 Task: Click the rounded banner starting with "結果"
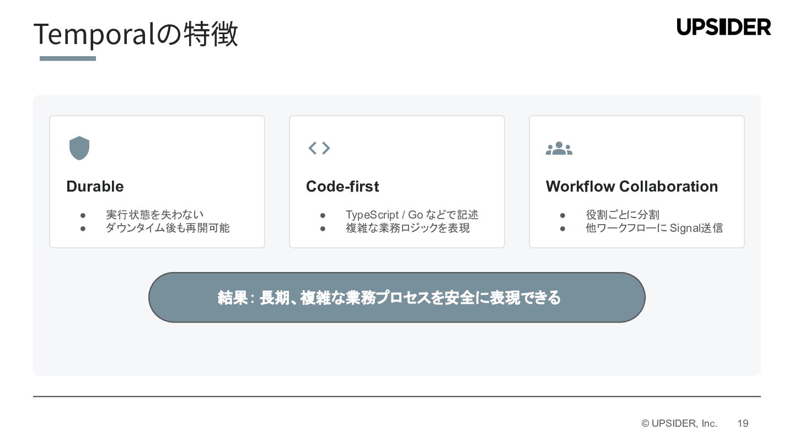(397, 297)
